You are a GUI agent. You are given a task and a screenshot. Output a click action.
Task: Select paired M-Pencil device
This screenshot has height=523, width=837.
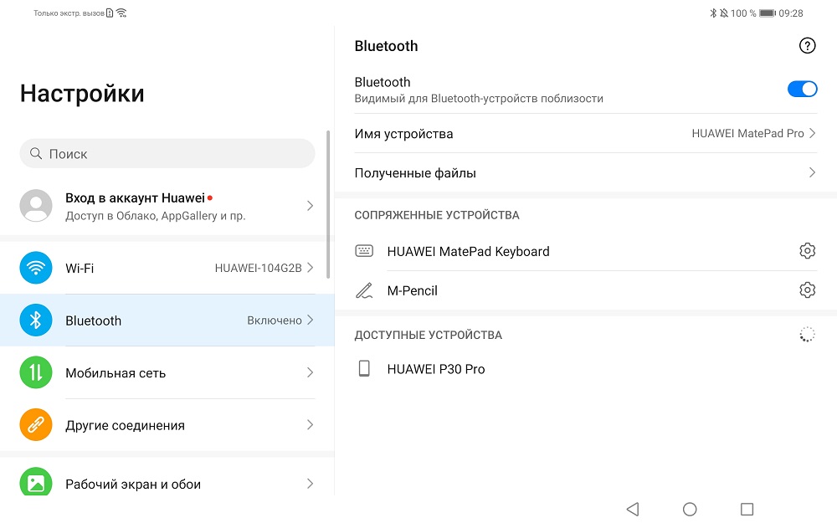[586, 290]
